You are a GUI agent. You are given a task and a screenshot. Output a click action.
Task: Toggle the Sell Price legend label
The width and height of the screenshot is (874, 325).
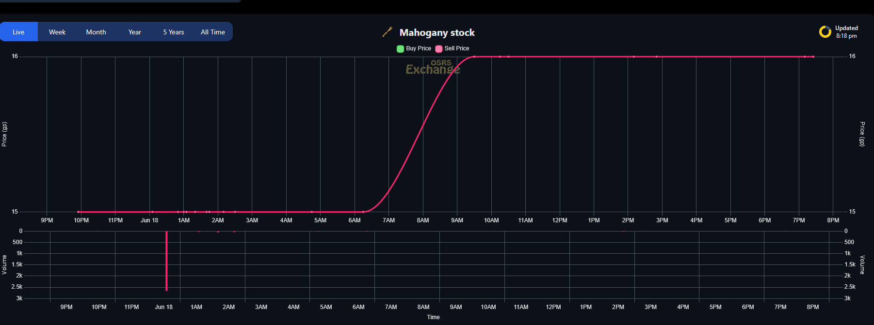[457, 48]
